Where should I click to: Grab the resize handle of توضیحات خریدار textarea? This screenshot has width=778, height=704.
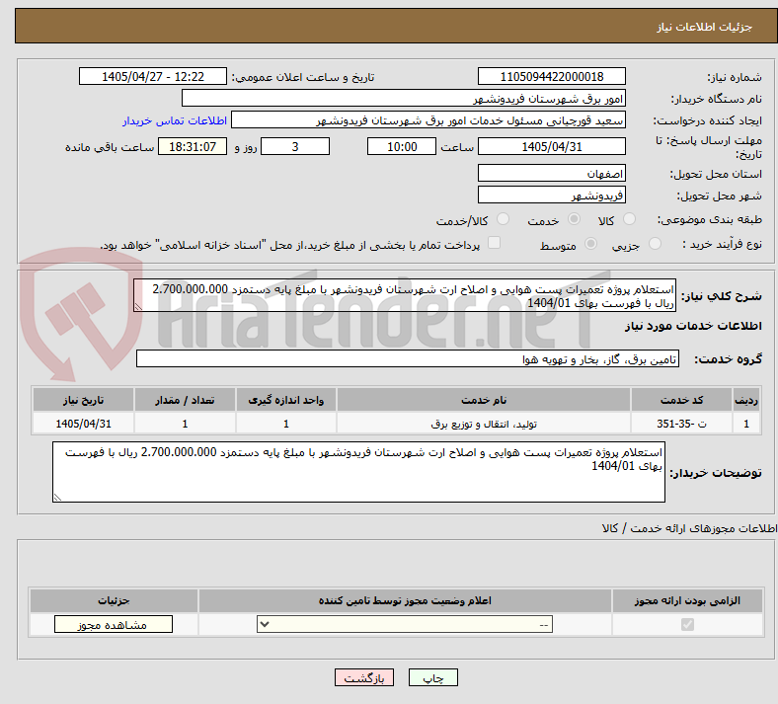[x=57, y=497]
